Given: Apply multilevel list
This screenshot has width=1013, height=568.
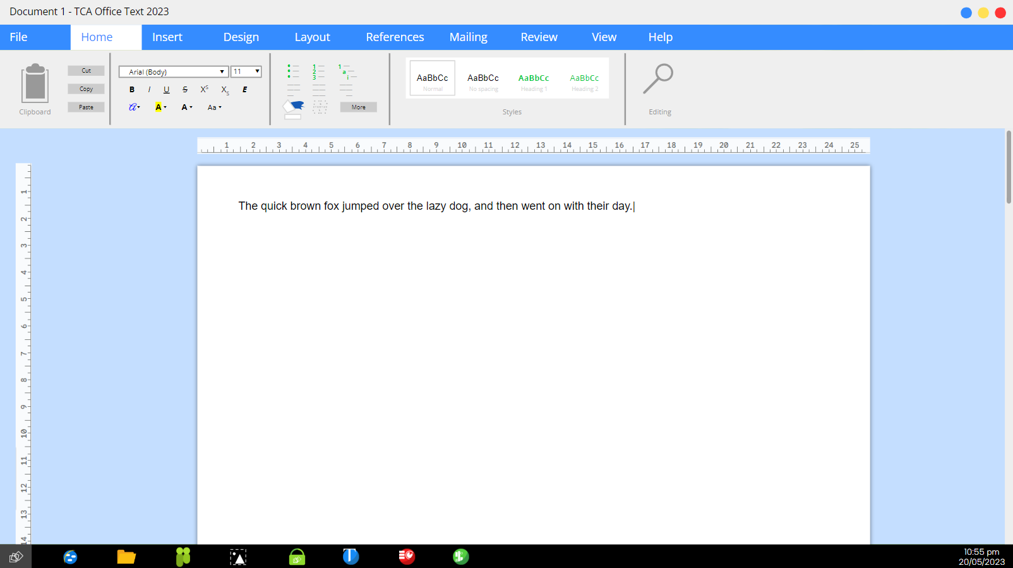Looking at the screenshot, I should (x=347, y=71).
